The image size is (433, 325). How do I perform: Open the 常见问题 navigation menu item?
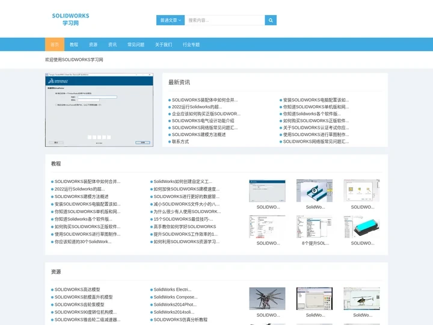[x=136, y=45]
